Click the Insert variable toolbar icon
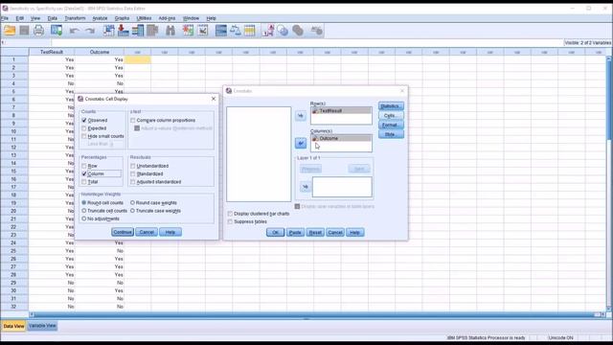 pos(202,31)
